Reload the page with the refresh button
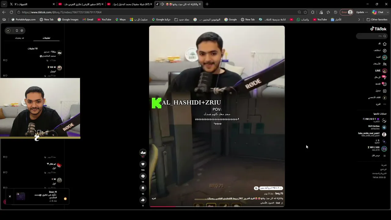Image resolution: width=391 pixels, height=220 pixels. point(11,12)
